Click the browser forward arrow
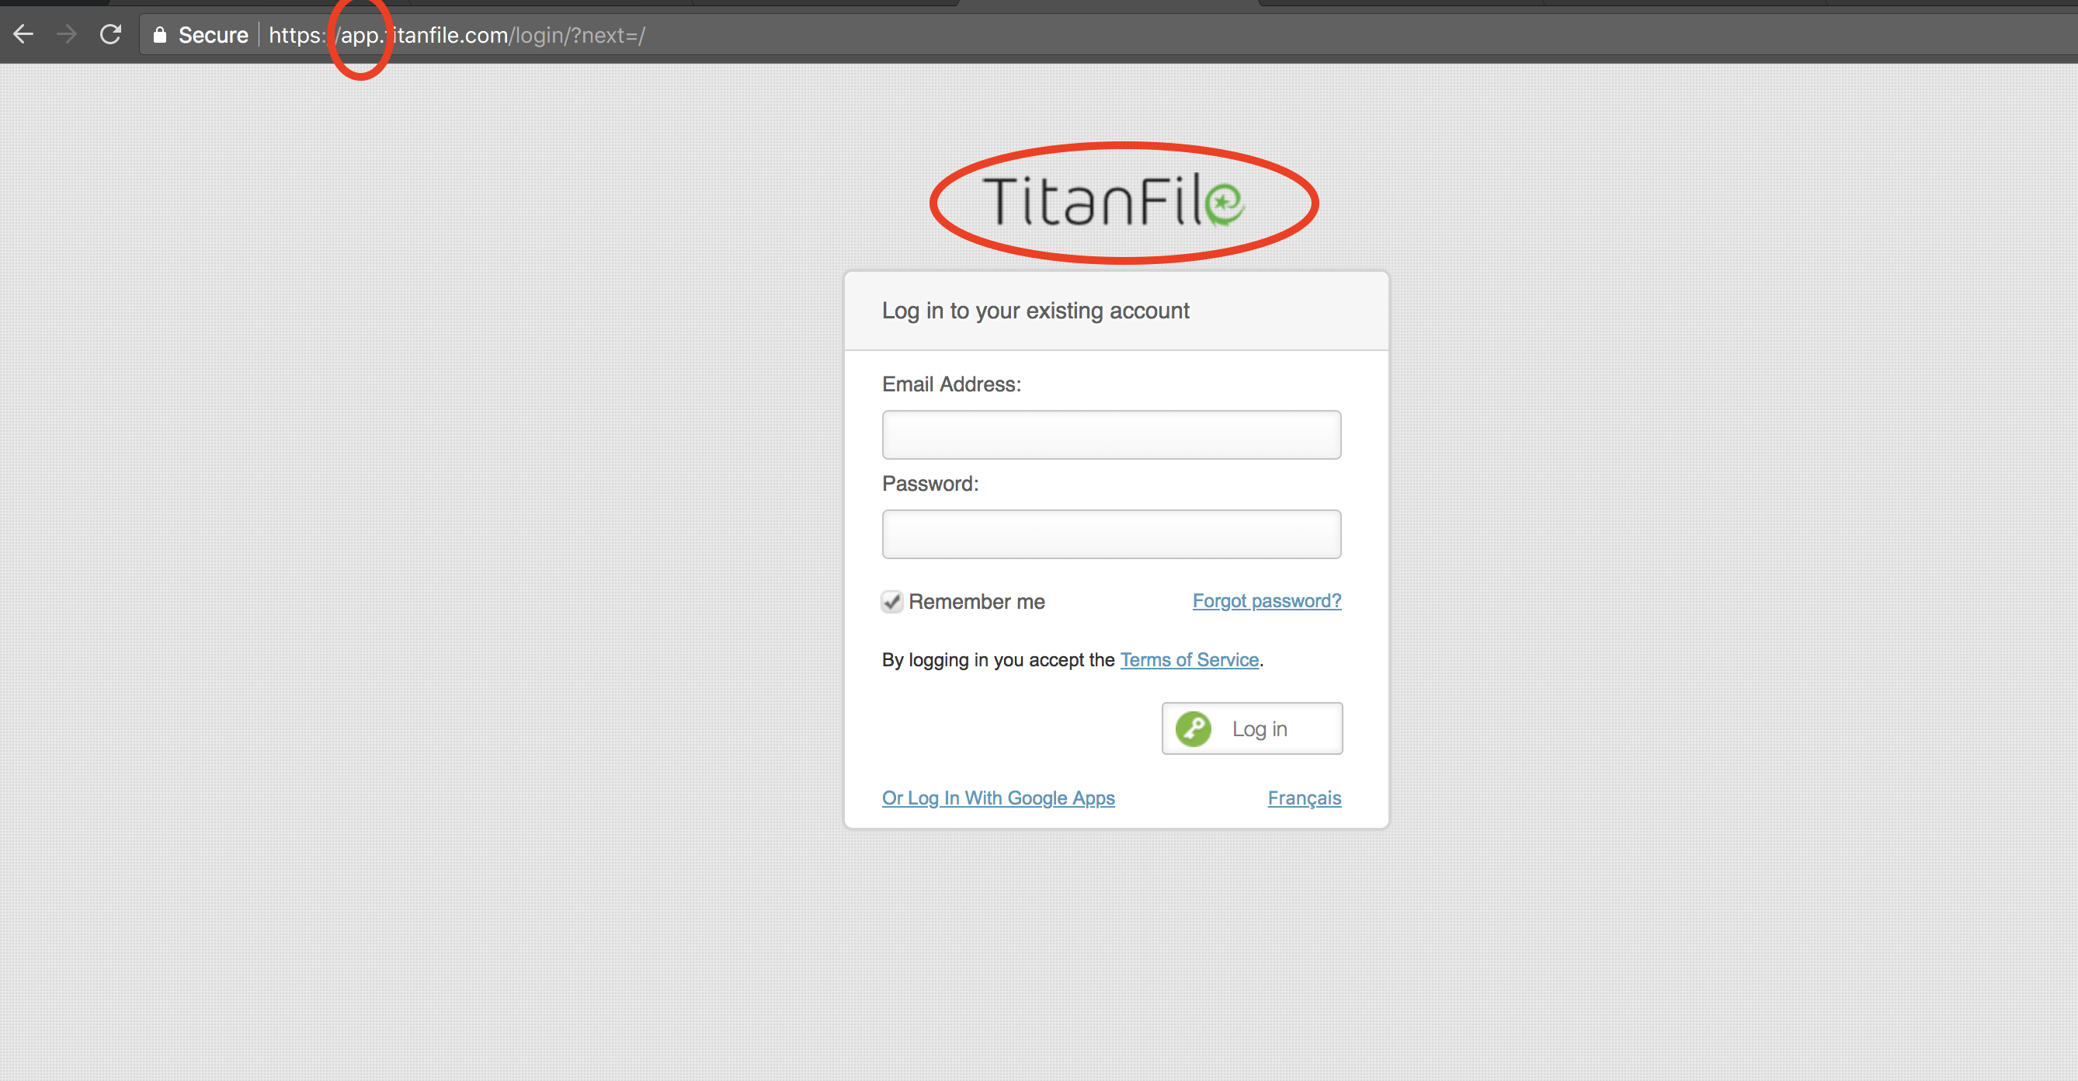Viewport: 2078px width, 1081px height. coord(66,34)
